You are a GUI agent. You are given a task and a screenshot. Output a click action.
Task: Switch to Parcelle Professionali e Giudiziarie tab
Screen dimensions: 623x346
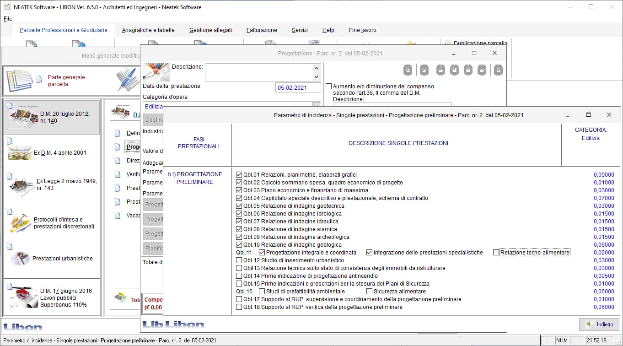(x=64, y=30)
